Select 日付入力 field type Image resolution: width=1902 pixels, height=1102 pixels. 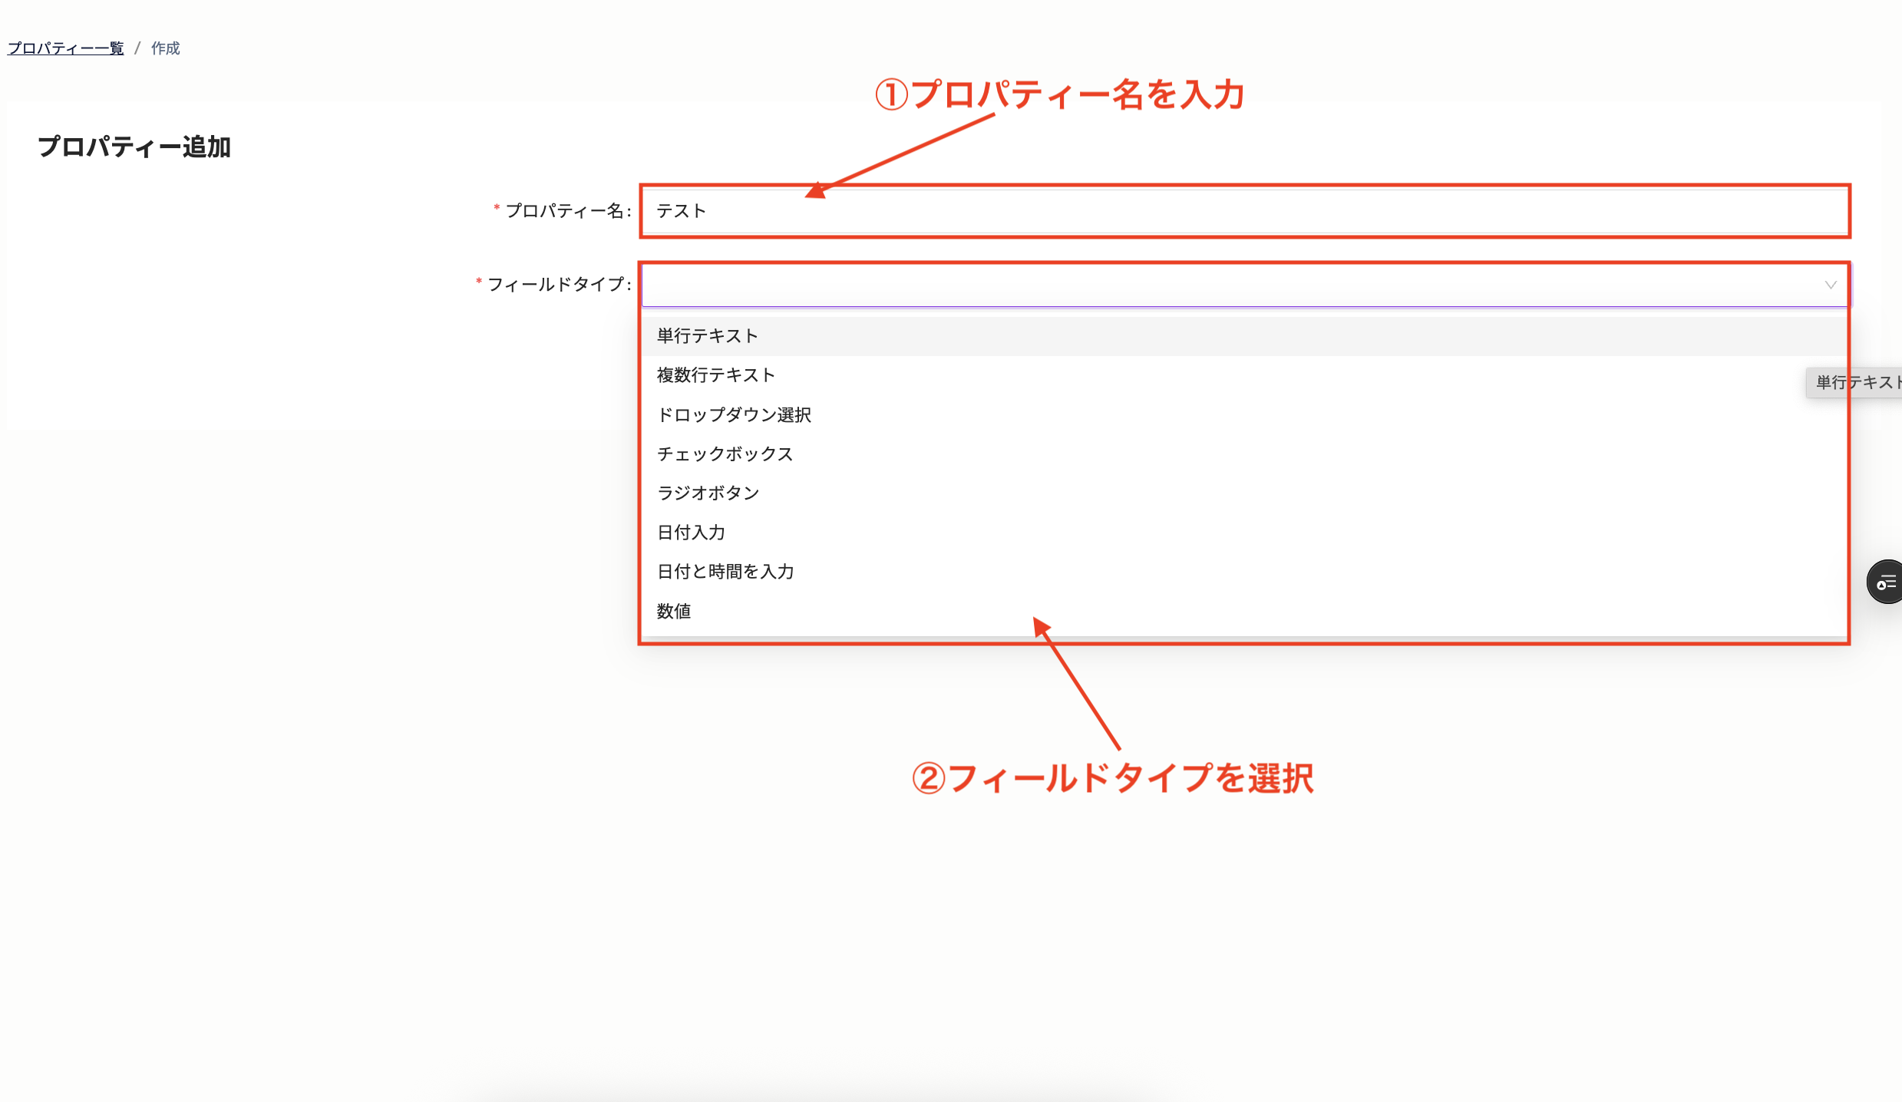pyautogui.click(x=691, y=532)
